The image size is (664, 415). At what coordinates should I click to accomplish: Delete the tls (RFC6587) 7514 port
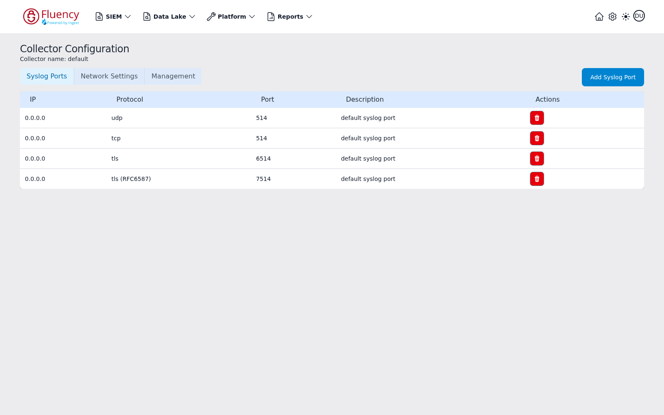click(537, 179)
